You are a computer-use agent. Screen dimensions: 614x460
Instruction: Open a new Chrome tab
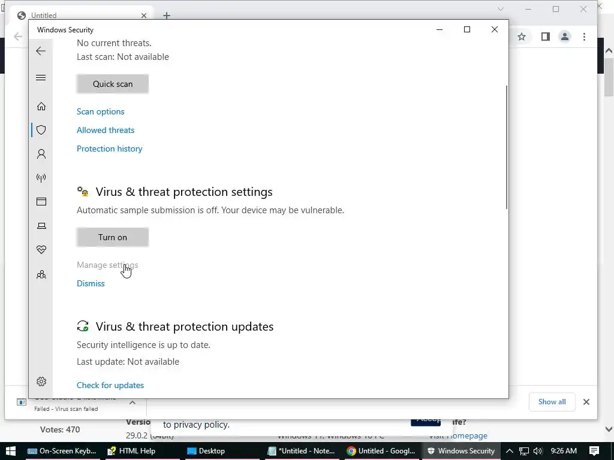point(167,15)
